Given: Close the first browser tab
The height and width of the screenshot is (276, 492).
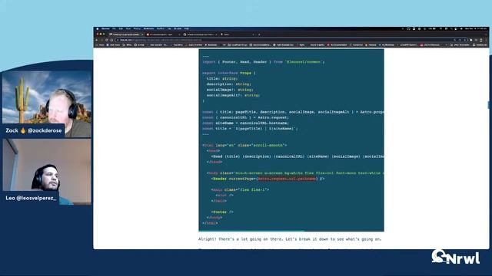Looking at the screenshot, I should tap(142, 34).
